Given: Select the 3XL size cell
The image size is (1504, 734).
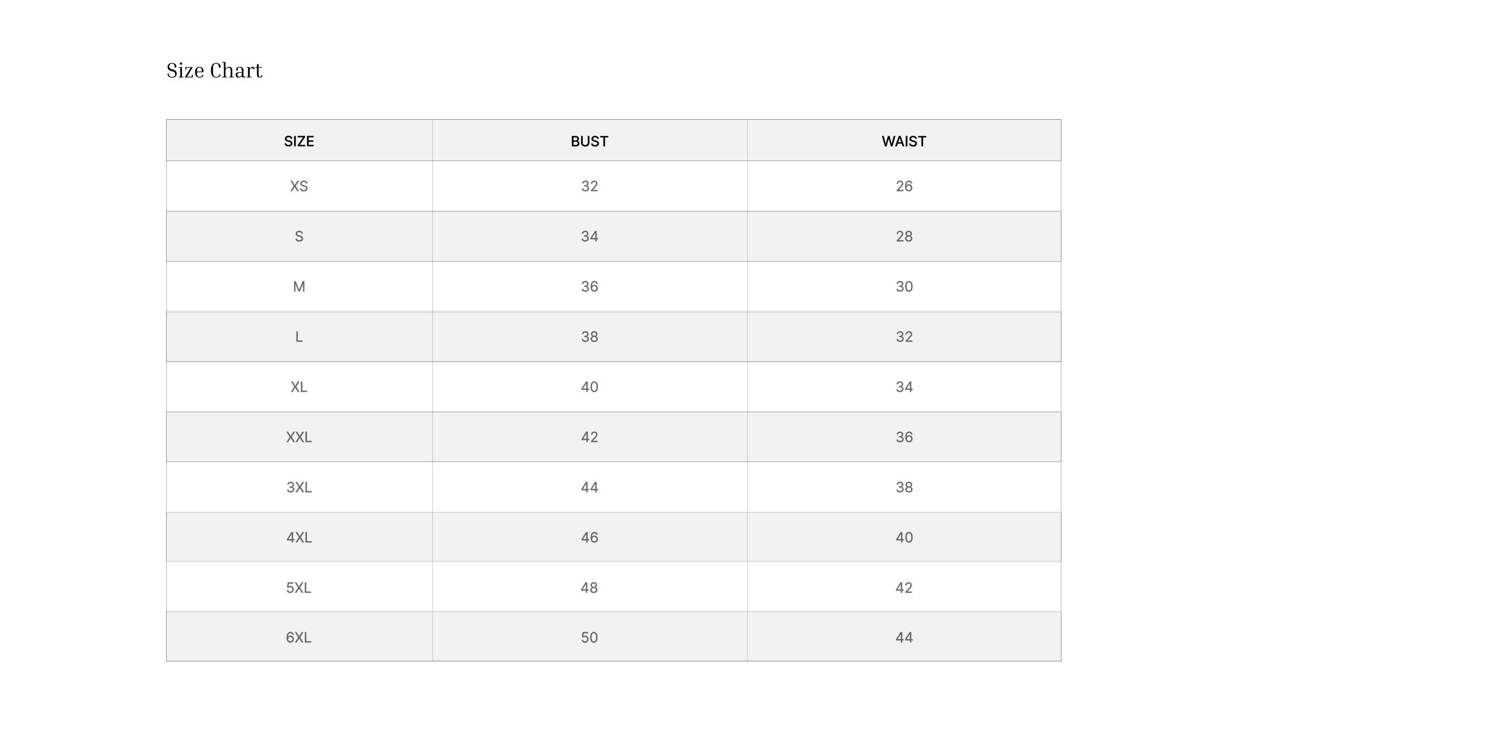Looking at the screenshot, I should coord(299,487).
